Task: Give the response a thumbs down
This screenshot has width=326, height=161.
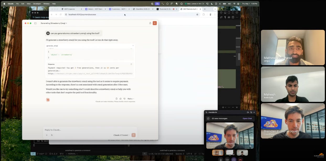Action: (x=124, y=99)
